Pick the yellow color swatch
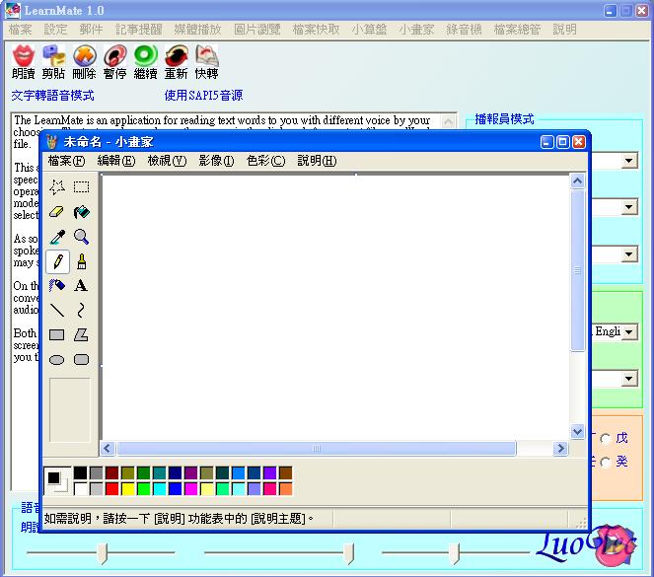This screenshot has width=654, height=577. 128,488
